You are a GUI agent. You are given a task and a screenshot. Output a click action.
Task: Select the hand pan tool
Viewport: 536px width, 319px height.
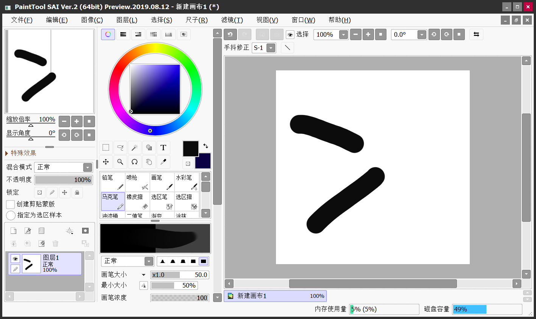click(x=149, y=162)
